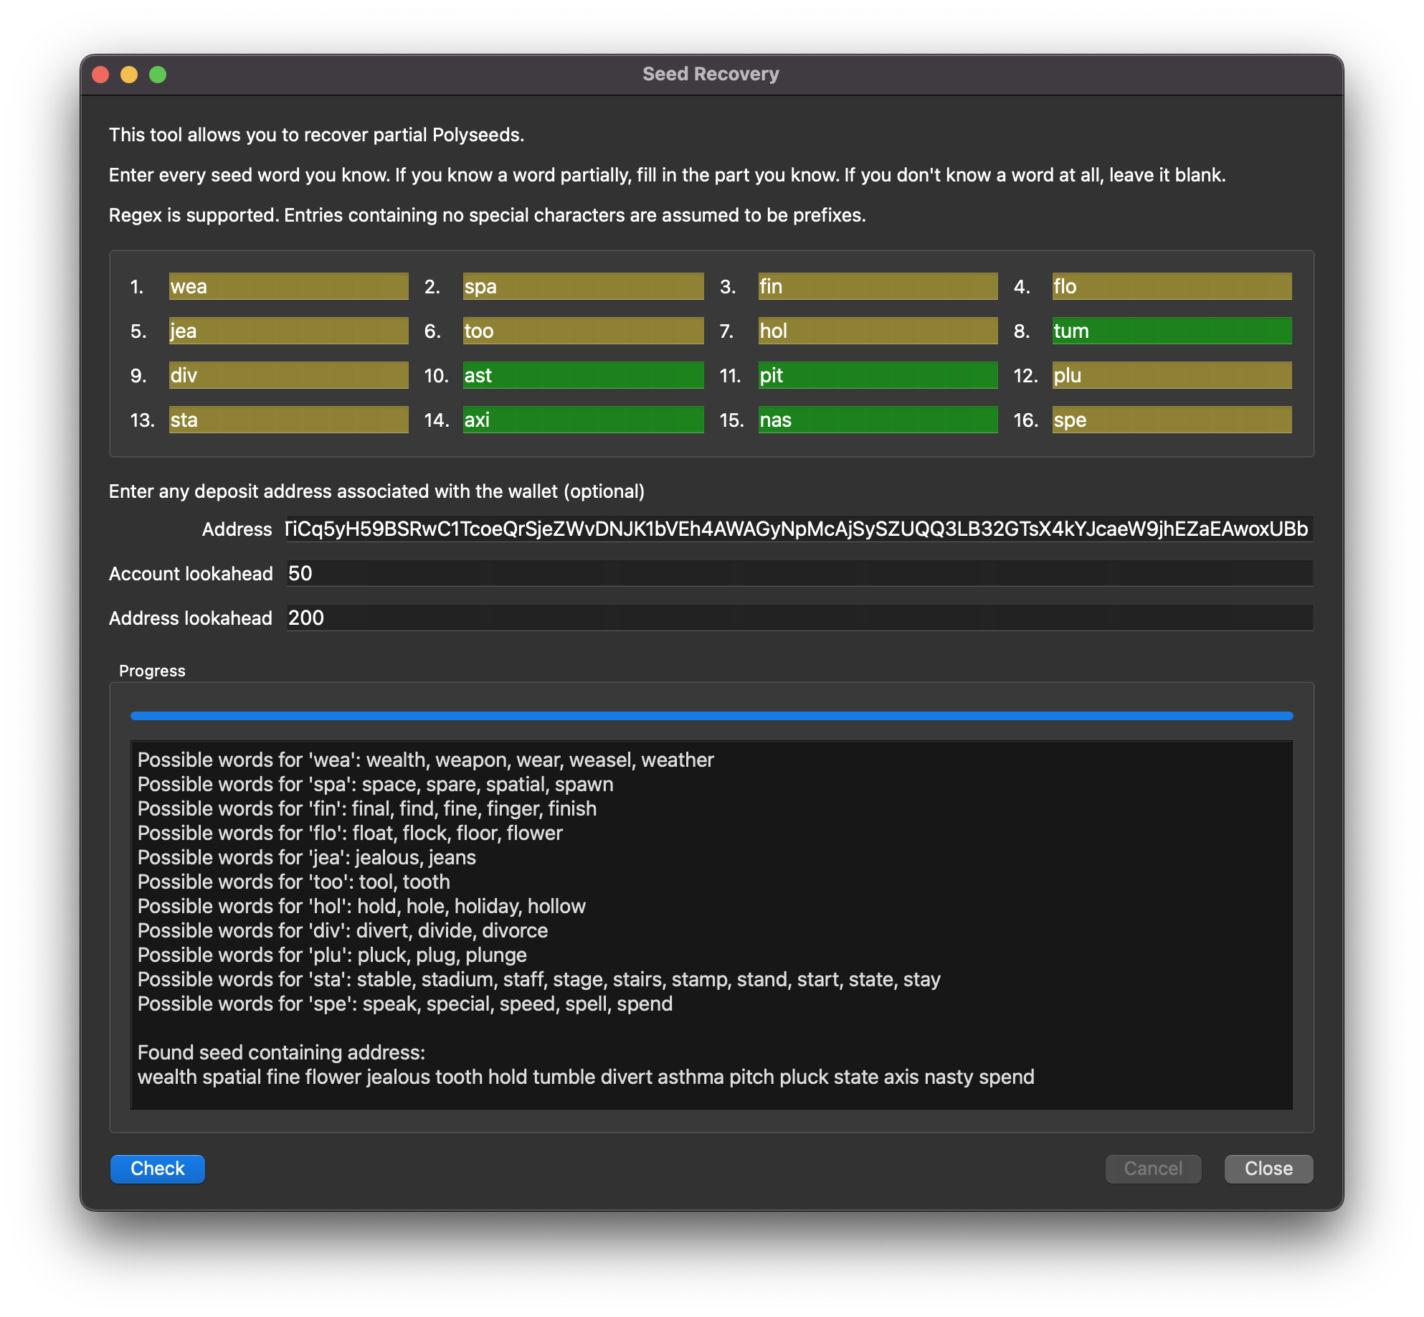Click the yellow minimize window button
1424x1317 pixels.
pyautogui.click(x=129, y=75)
